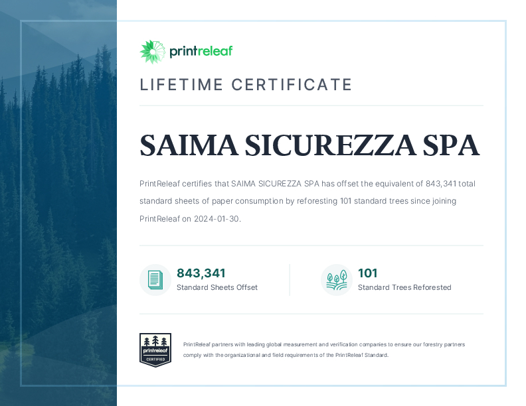The height and width of the screenshot is (406, 526).
Task: Select the LIFETIME CERTIFICATE heading
Action: 246,85
